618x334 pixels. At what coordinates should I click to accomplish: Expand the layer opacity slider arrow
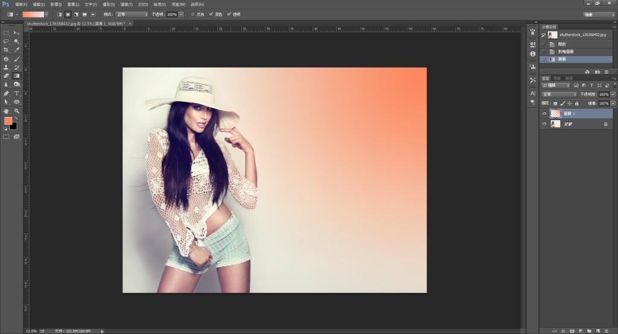point(613,95)
